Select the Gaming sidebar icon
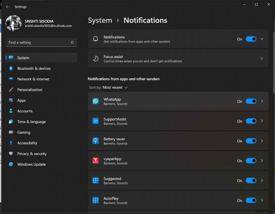275x214 pixels. 10,132
